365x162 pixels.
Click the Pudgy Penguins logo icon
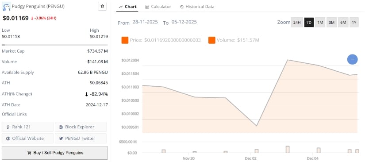6,7
